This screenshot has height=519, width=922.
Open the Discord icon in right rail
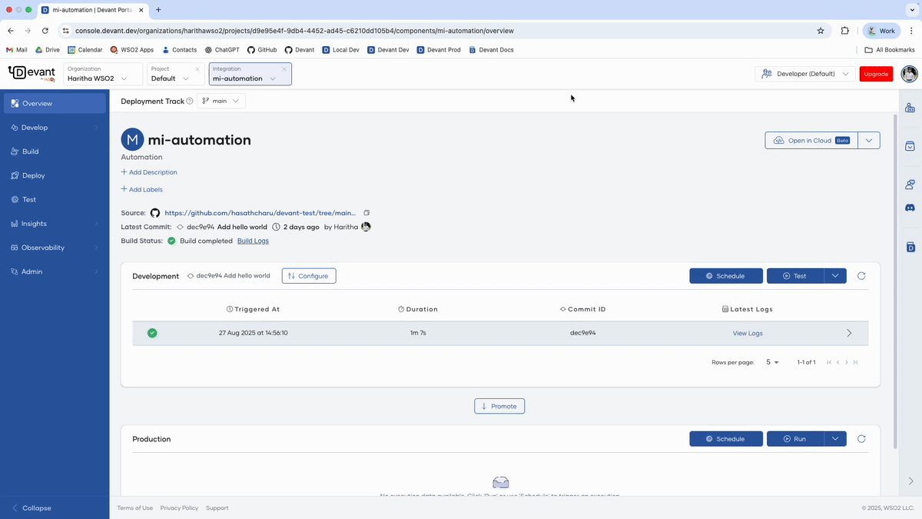(x=910, y=208)
